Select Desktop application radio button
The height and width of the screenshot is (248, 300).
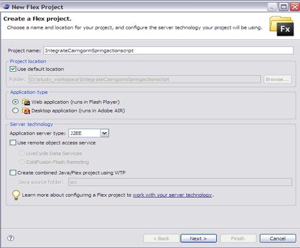point(15,110)
